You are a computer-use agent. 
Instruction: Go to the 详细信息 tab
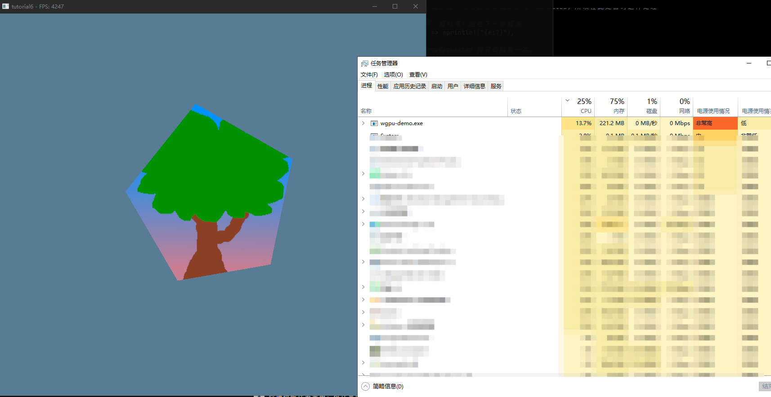point(475,86)
